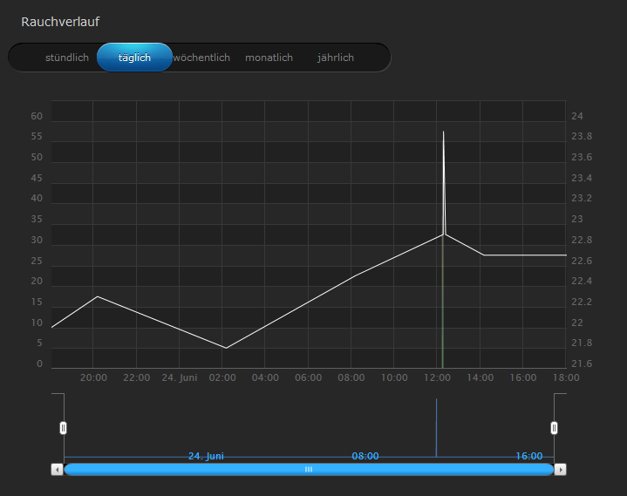The width and height of the screenshot is (627, 496).
Task: Click the blue spike in the navigator
Action: tap(436, 427)
